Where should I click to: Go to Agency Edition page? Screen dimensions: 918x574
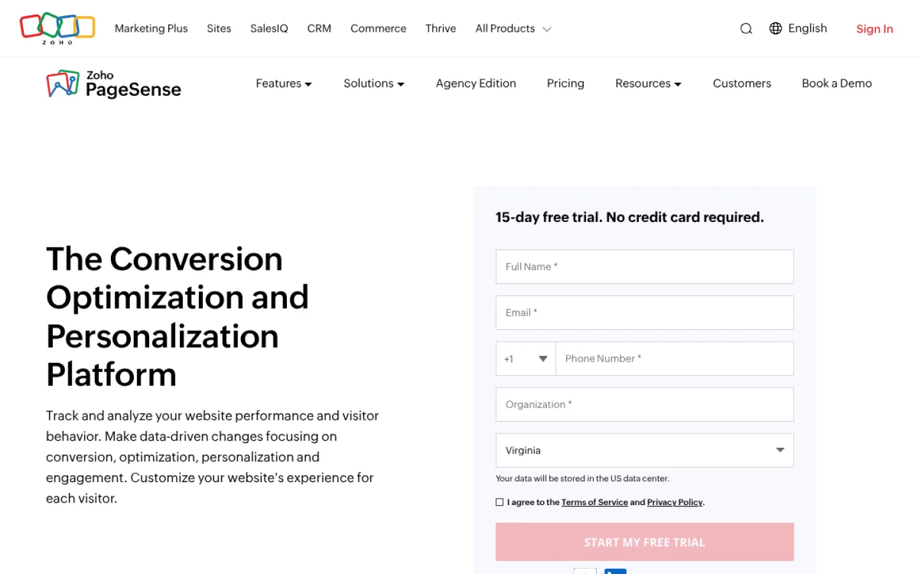click(476, 84)
